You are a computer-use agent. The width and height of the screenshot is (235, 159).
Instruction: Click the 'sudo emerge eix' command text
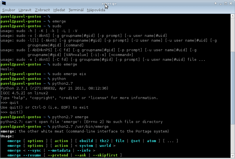(x=69, y=74)
